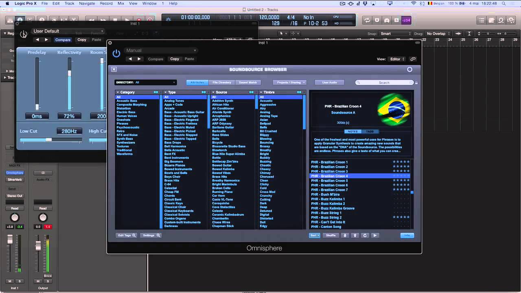Viewport: 521px width, 293px height.
Task: Click User Audio button
Action: click(330, 83)
